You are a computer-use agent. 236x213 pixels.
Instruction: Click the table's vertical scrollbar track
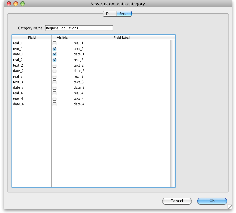click(172, 114)
